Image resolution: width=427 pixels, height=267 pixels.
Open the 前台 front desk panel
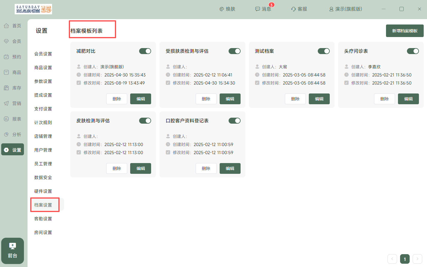pyautogui.click(x=13, y=251)
